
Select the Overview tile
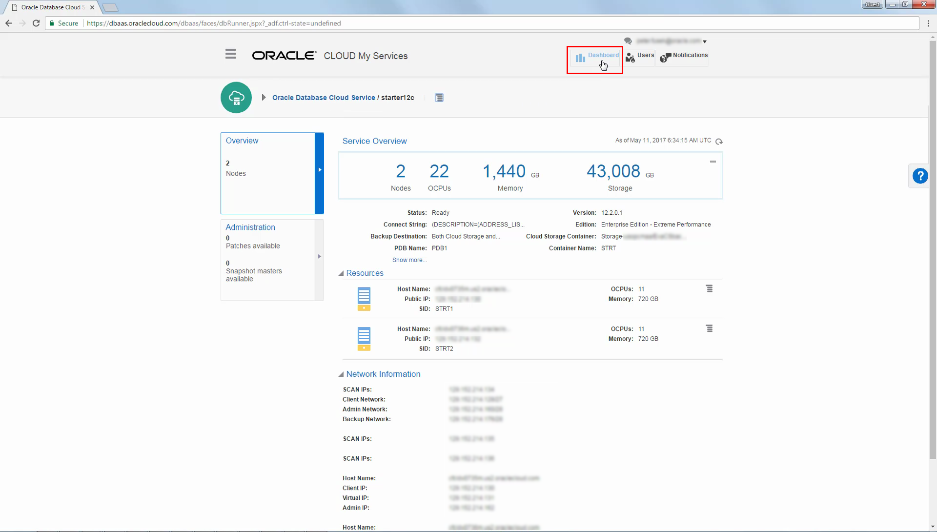(x=272, y=173)
